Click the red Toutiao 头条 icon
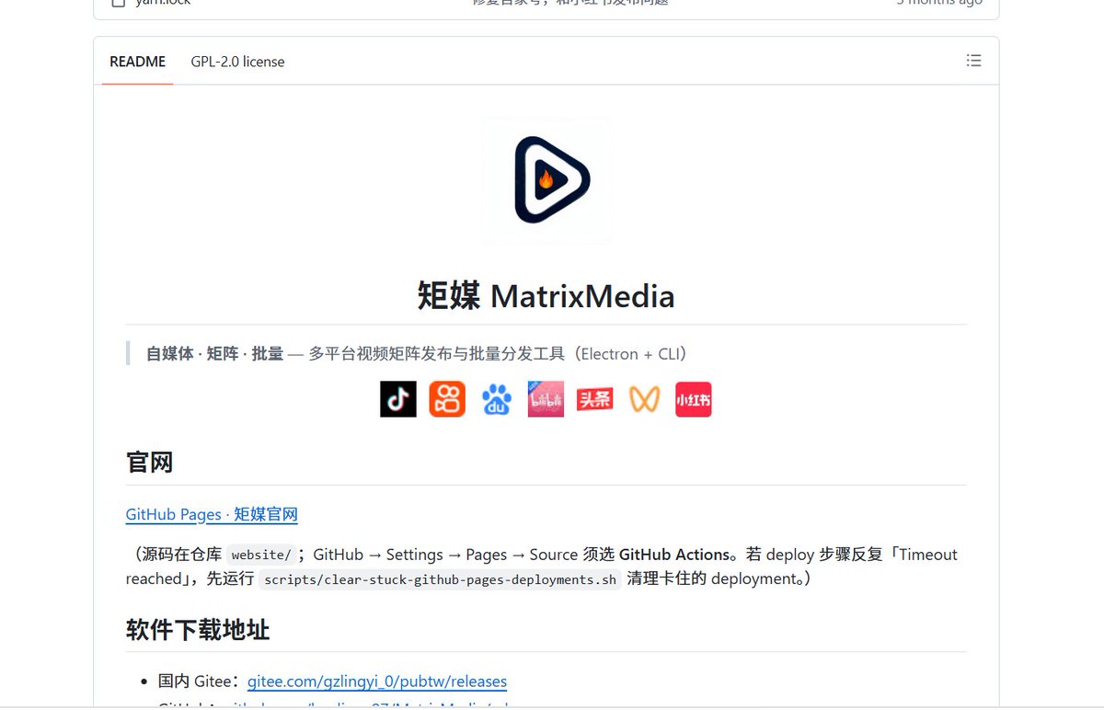The width and height of the screenshot is (1104, 710). pos(594,399)
